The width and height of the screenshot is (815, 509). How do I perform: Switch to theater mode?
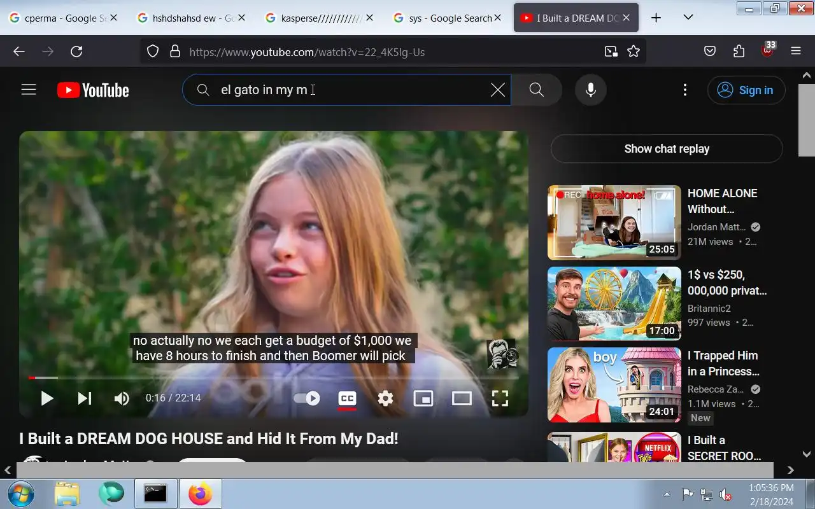(x=462, y=398)
